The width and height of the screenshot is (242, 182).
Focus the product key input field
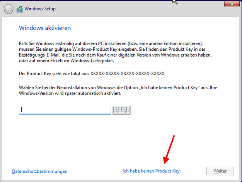pyautogui.click(x=65, y=110)
